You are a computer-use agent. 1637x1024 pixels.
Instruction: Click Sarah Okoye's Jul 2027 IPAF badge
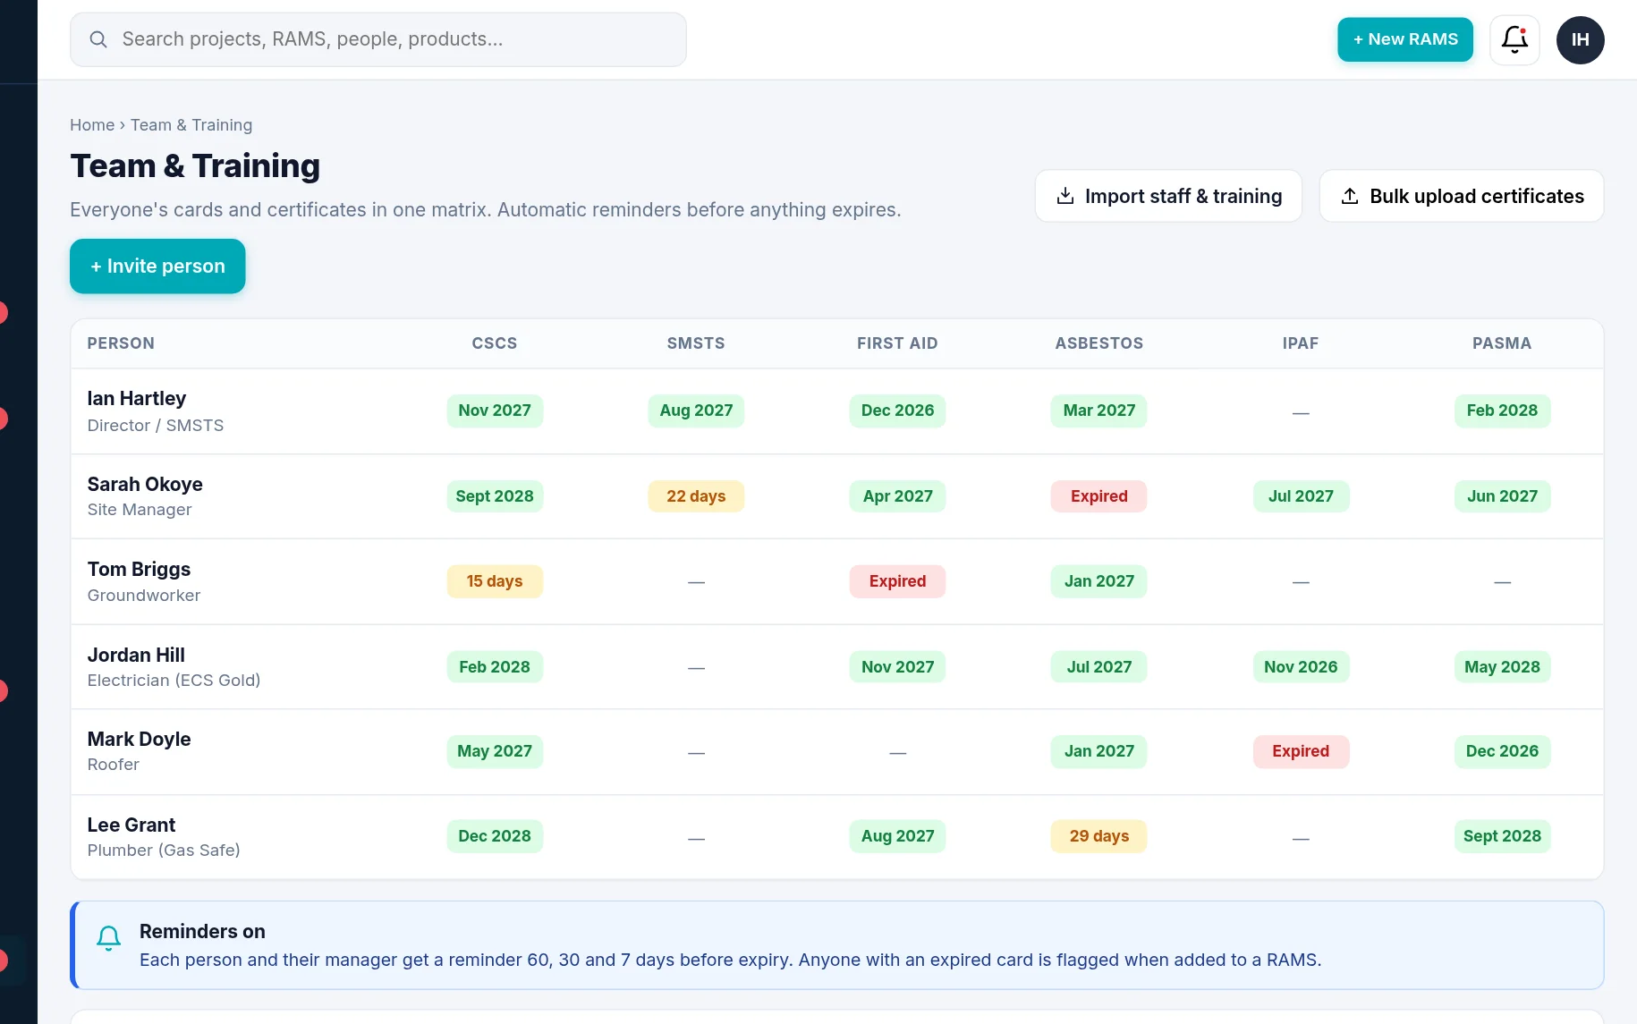1301,496
